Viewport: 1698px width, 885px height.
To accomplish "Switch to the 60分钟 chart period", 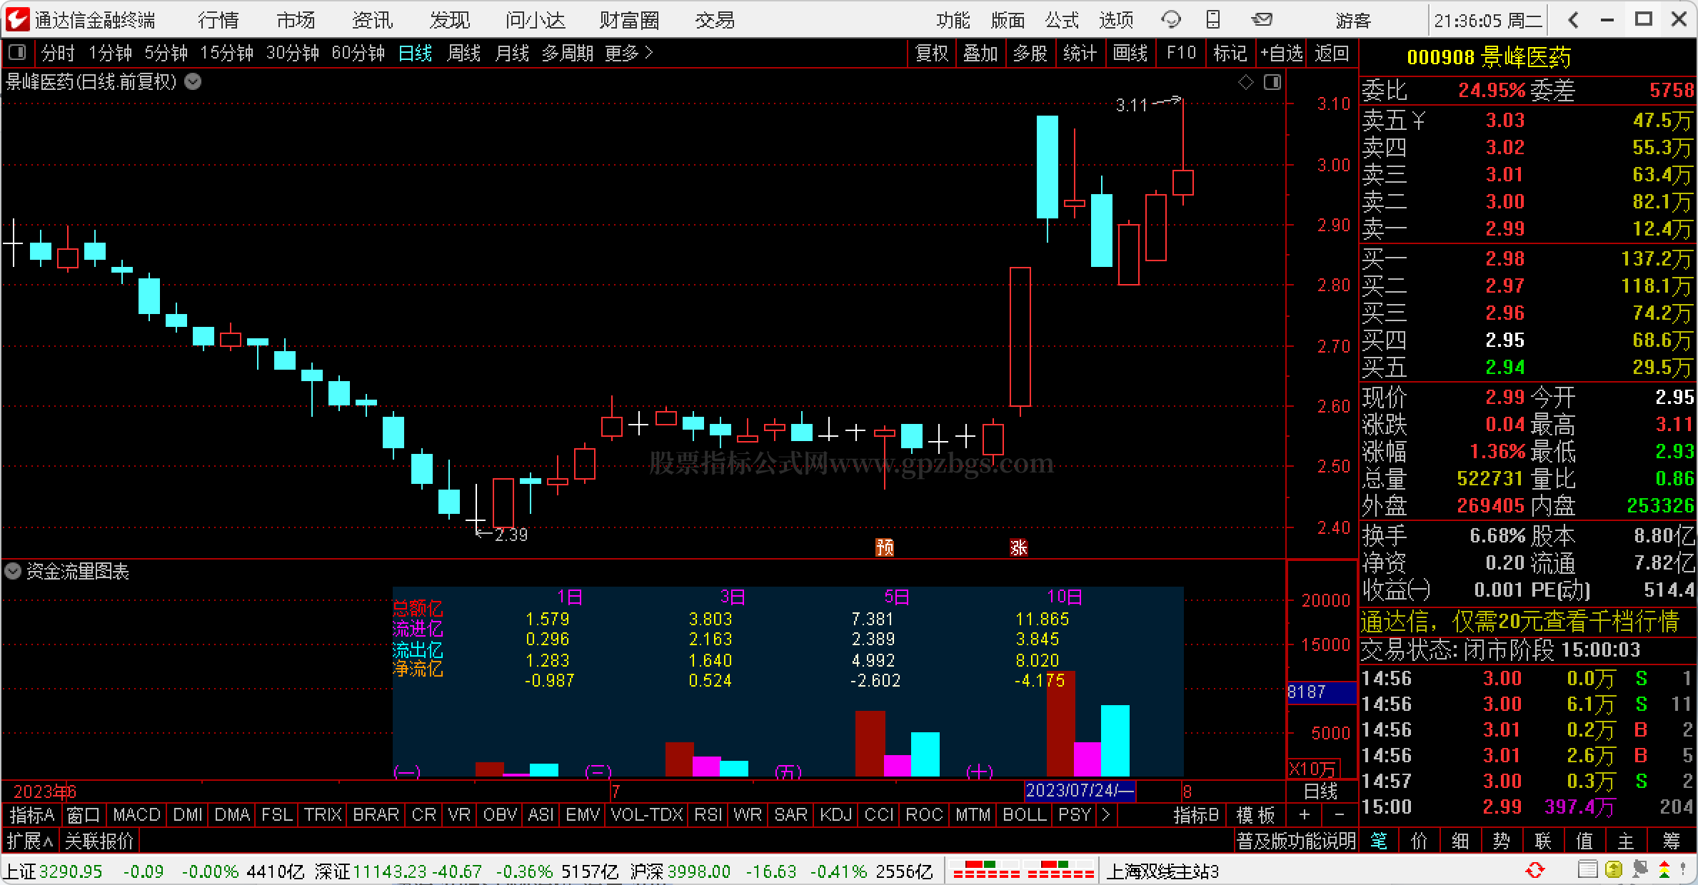I will coord(358,53).
